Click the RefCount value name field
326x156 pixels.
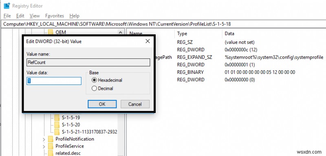click(x=88, y=62)
